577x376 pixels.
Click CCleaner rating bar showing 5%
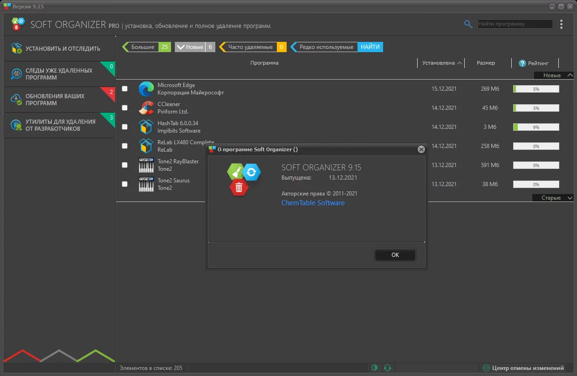(536, 107)
